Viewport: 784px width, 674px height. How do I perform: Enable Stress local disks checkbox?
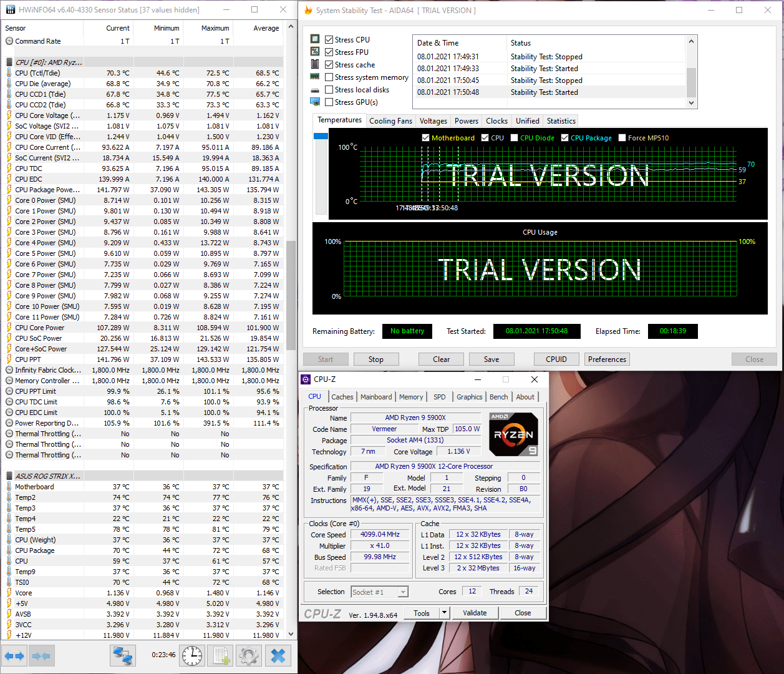329,90
